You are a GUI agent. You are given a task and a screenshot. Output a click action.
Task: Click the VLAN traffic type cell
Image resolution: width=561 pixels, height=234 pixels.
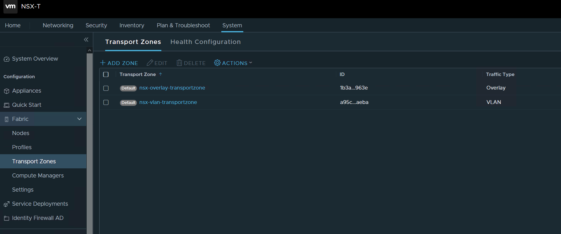(x=494, y=102)
